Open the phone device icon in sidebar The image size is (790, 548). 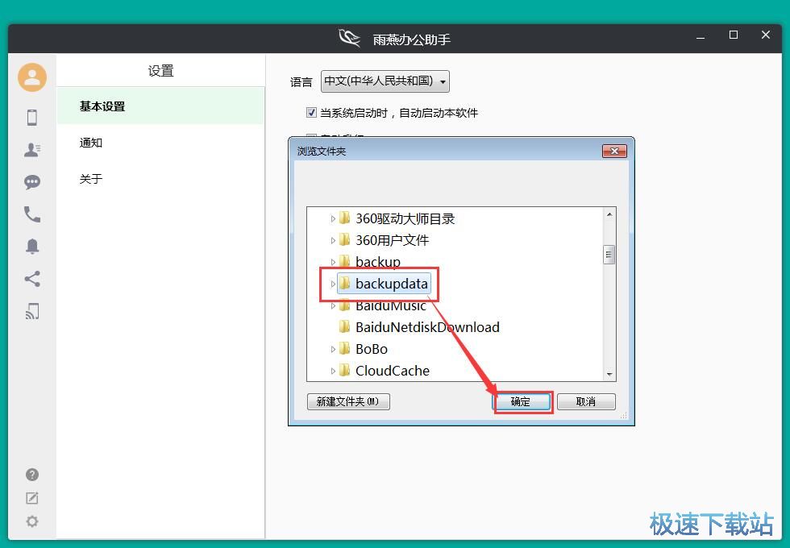(32, 118)
